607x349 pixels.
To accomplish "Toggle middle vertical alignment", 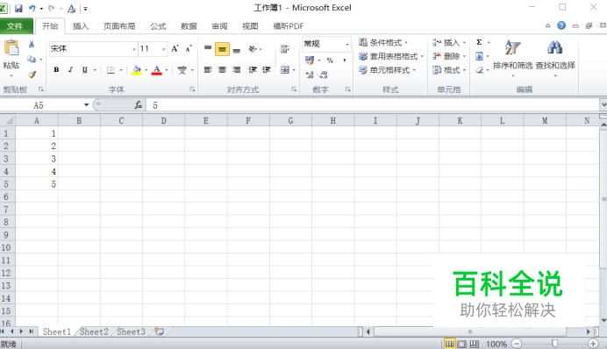I will [x=222, y=49].
